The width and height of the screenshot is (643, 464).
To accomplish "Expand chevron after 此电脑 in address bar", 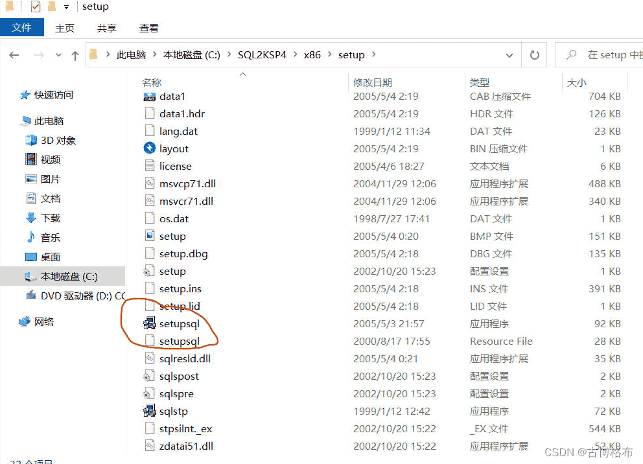I will coord(155,54).
